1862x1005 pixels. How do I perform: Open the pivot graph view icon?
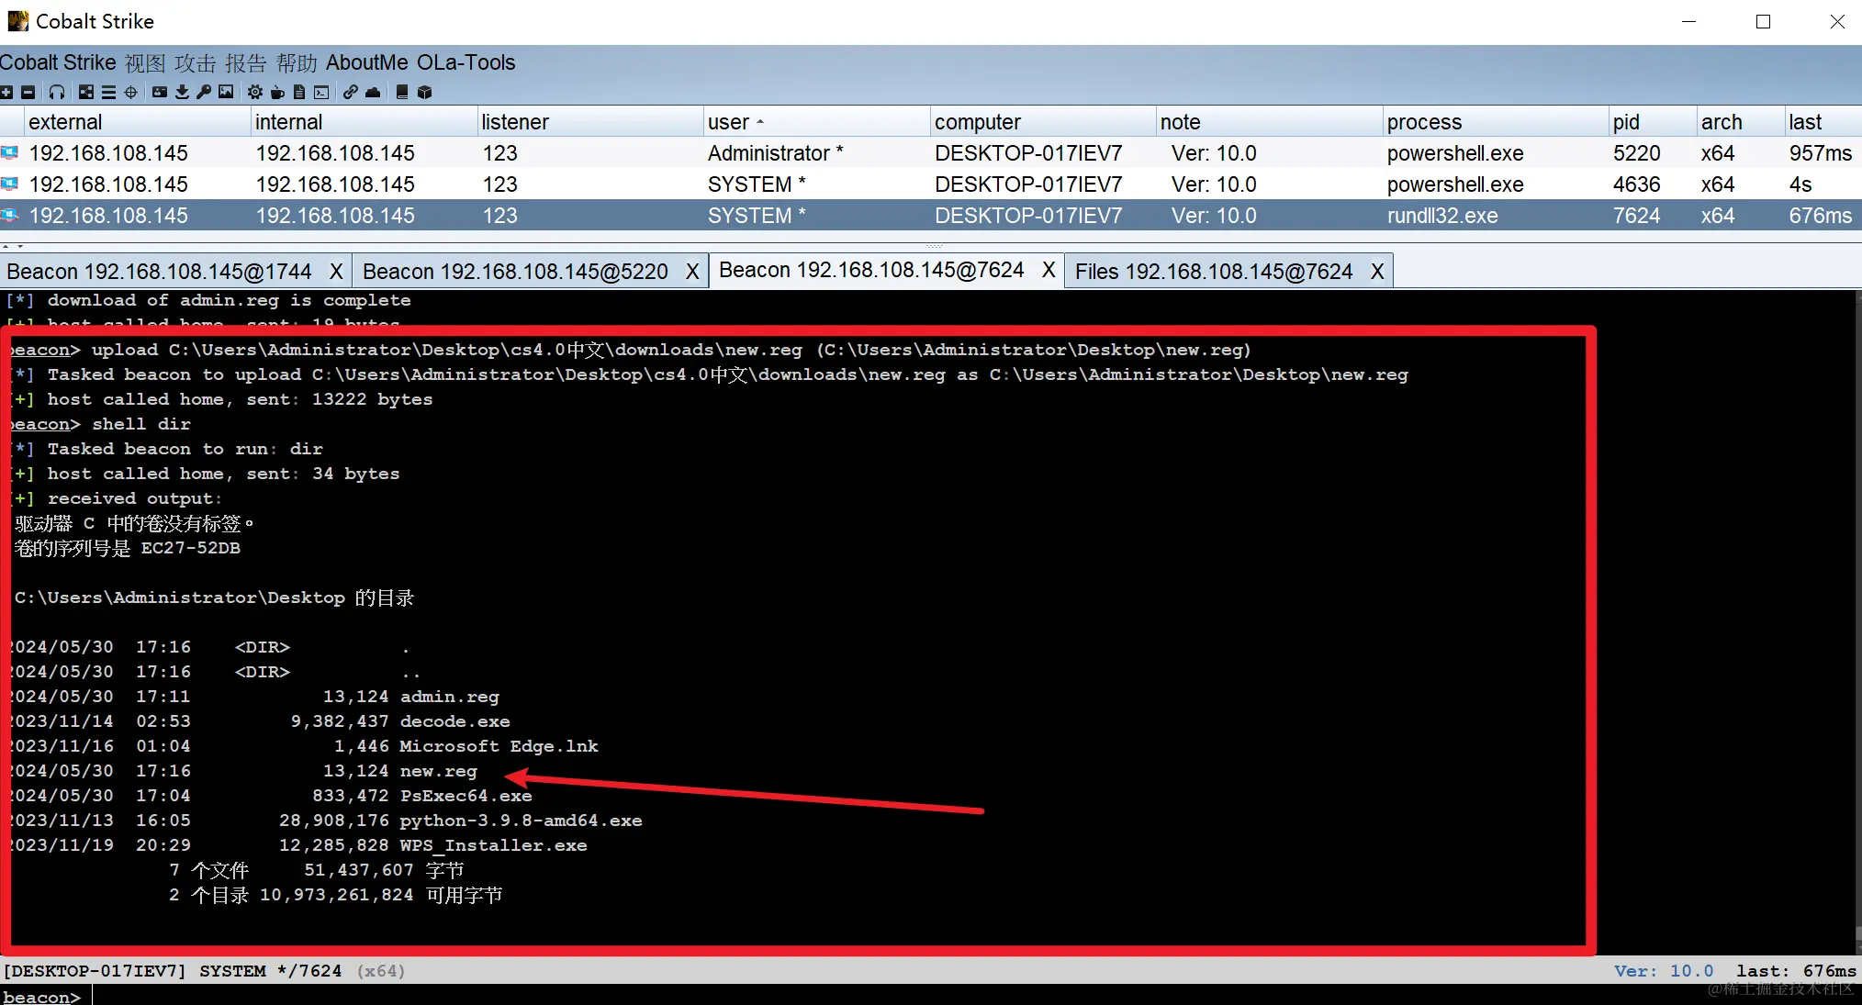pyautogui.click(x=86, y=92)
